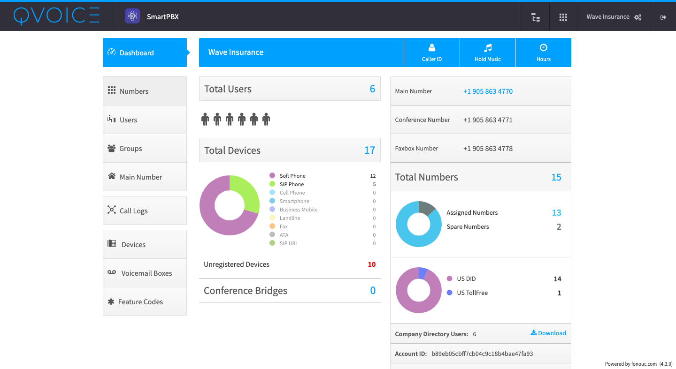The image size is (676, 369).
Task: Click the US TollFree legend swatch
Action: [x=450, y=293]
